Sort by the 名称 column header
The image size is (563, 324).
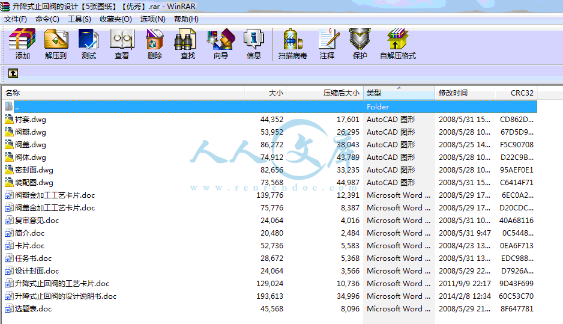[123, 93]
